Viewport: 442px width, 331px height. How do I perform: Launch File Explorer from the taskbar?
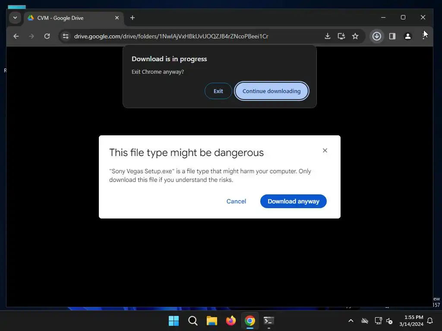[212, 321]
